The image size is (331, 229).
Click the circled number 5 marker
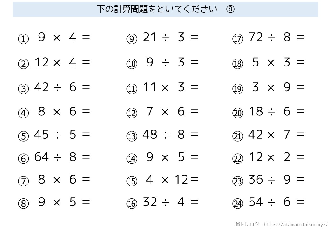click(x=24, y=136)
